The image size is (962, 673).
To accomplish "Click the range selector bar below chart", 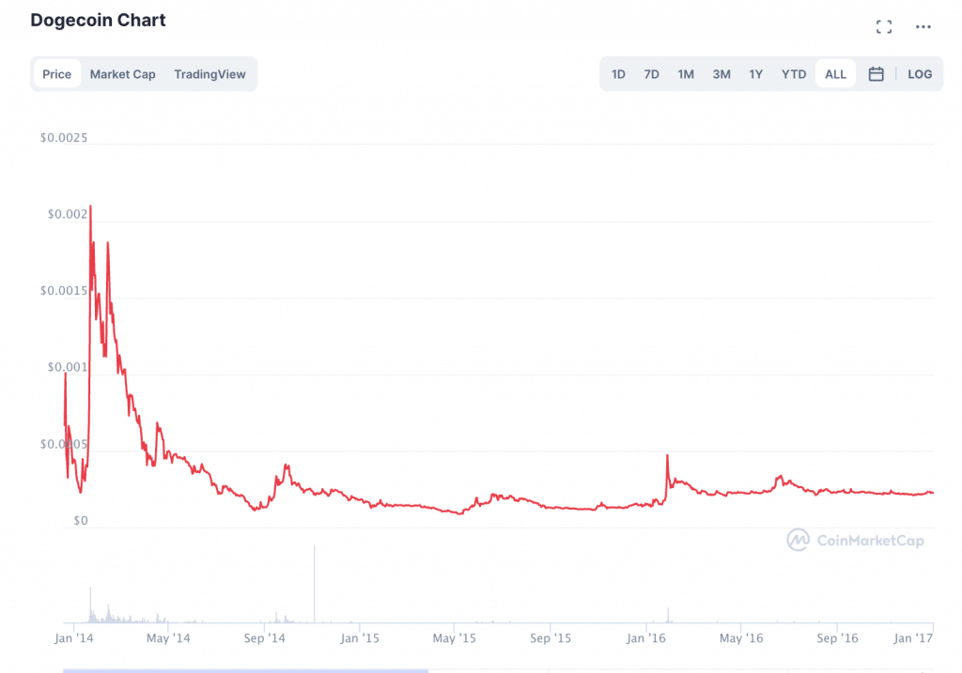I will click(244, 669).
